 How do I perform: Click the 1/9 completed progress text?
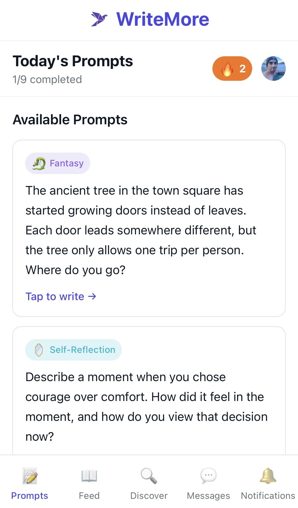click(x=47, y=79)
